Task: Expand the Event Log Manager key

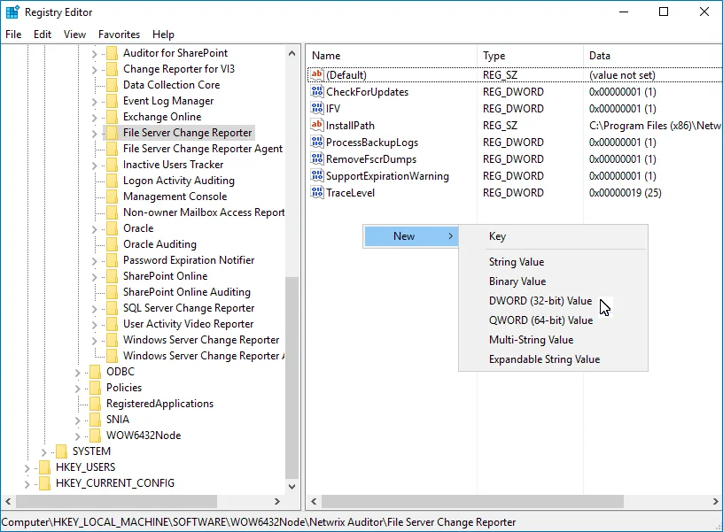Action: [94, 102]
